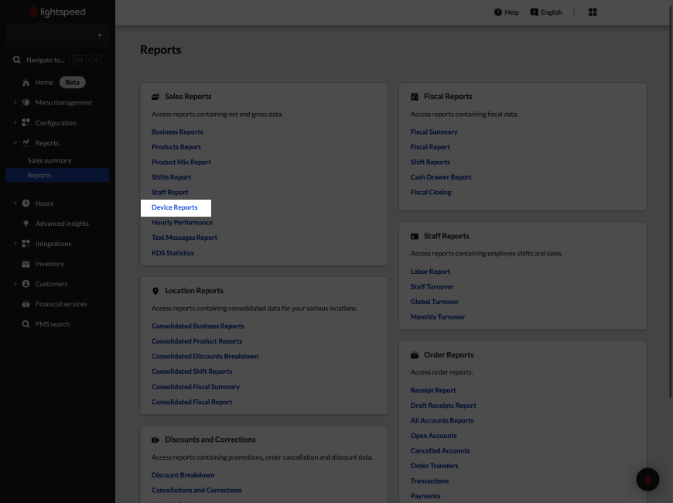673x503 pixels.
Task: Open the Draft Receipts Report link
Action: (x=443, y=405)
